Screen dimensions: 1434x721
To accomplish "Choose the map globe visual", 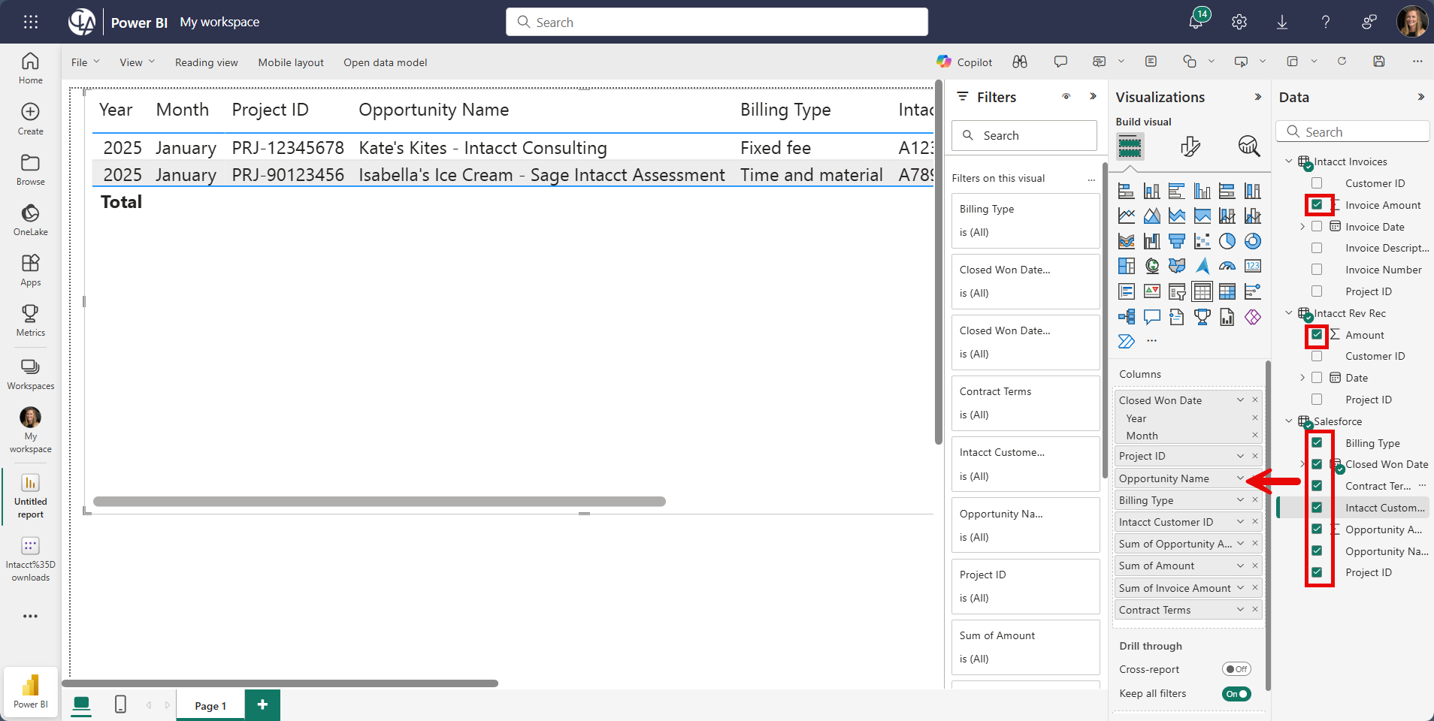I will coord(1152,265).
